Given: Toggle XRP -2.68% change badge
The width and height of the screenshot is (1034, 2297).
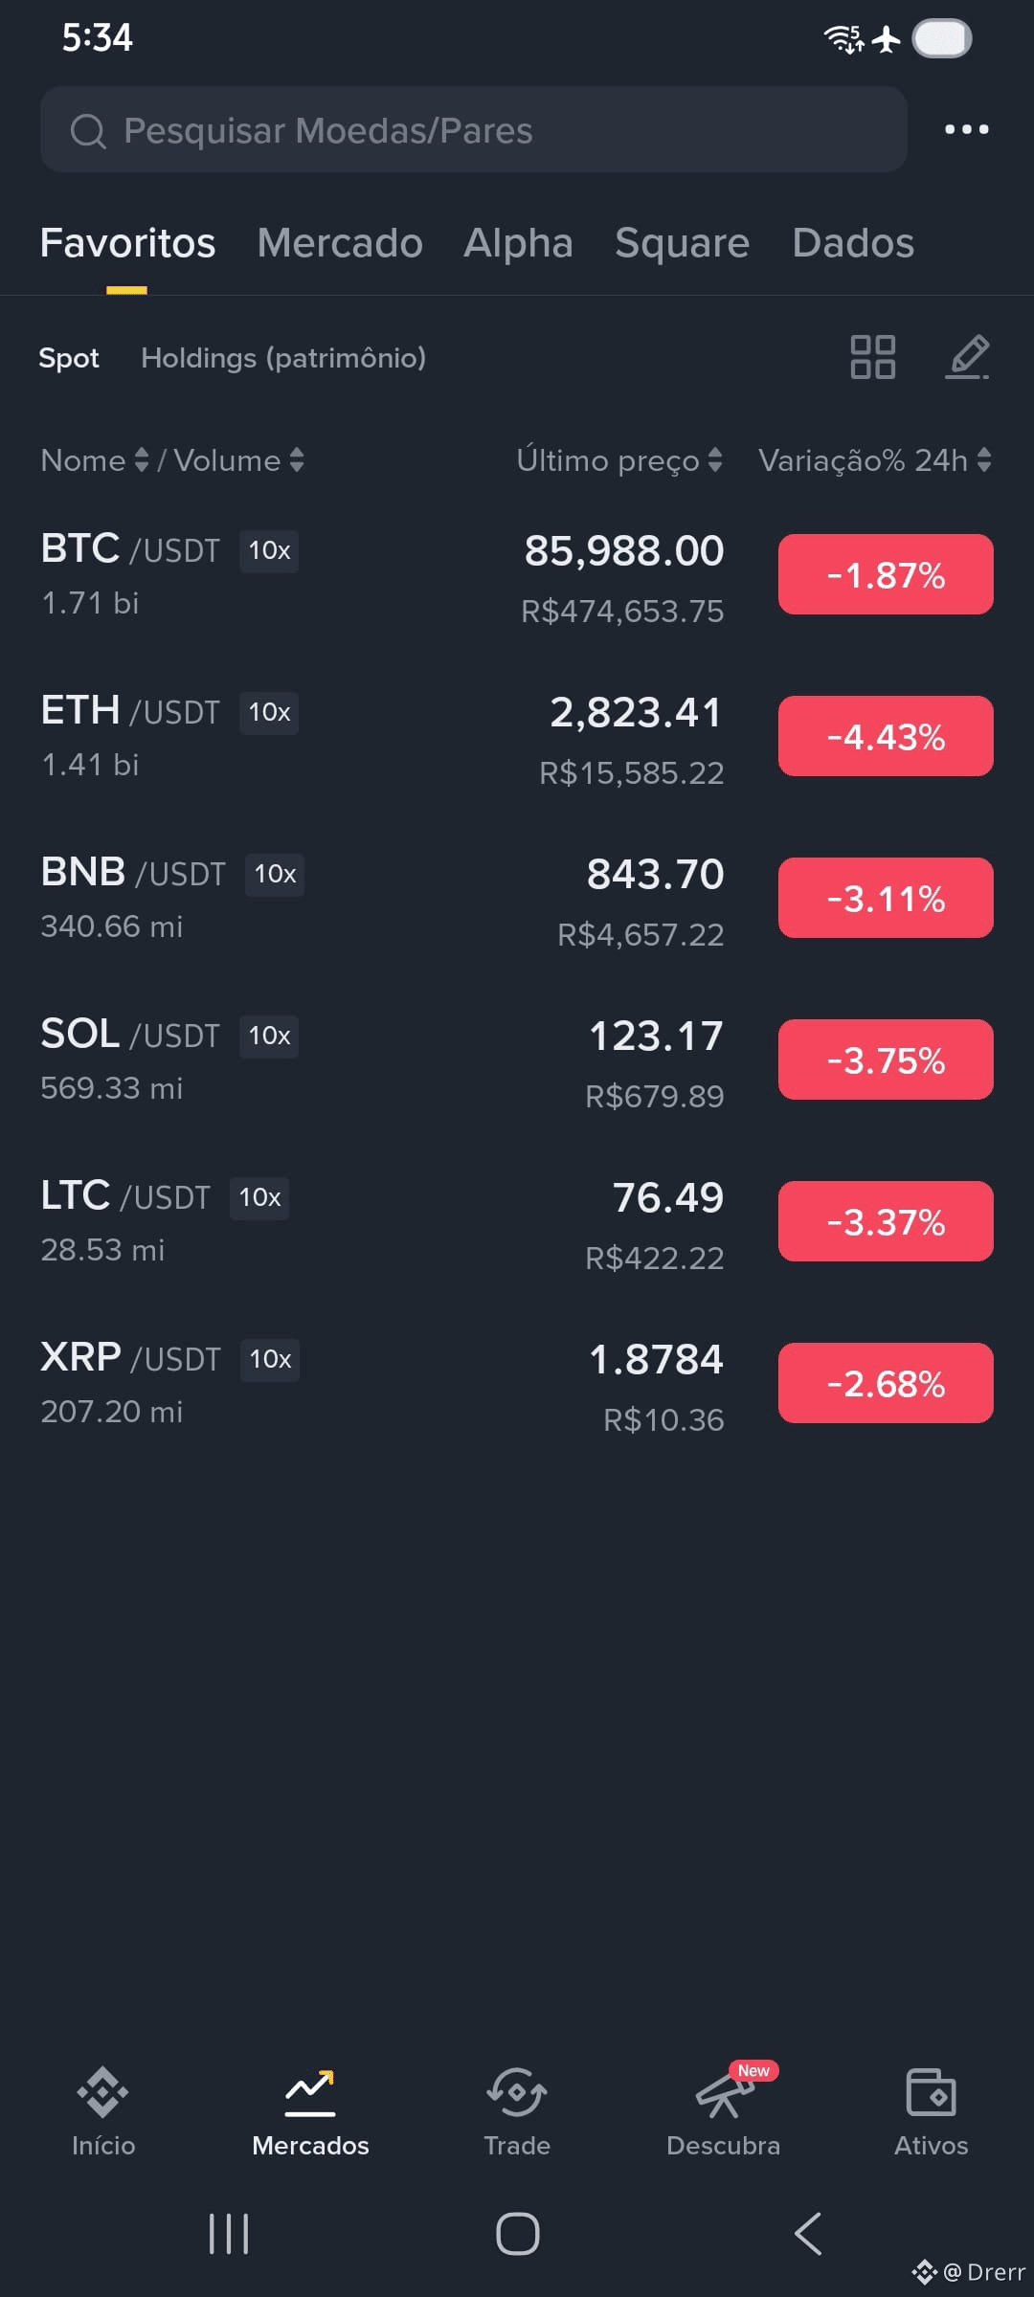Looking at the screenshot, I should [886, 1383].
